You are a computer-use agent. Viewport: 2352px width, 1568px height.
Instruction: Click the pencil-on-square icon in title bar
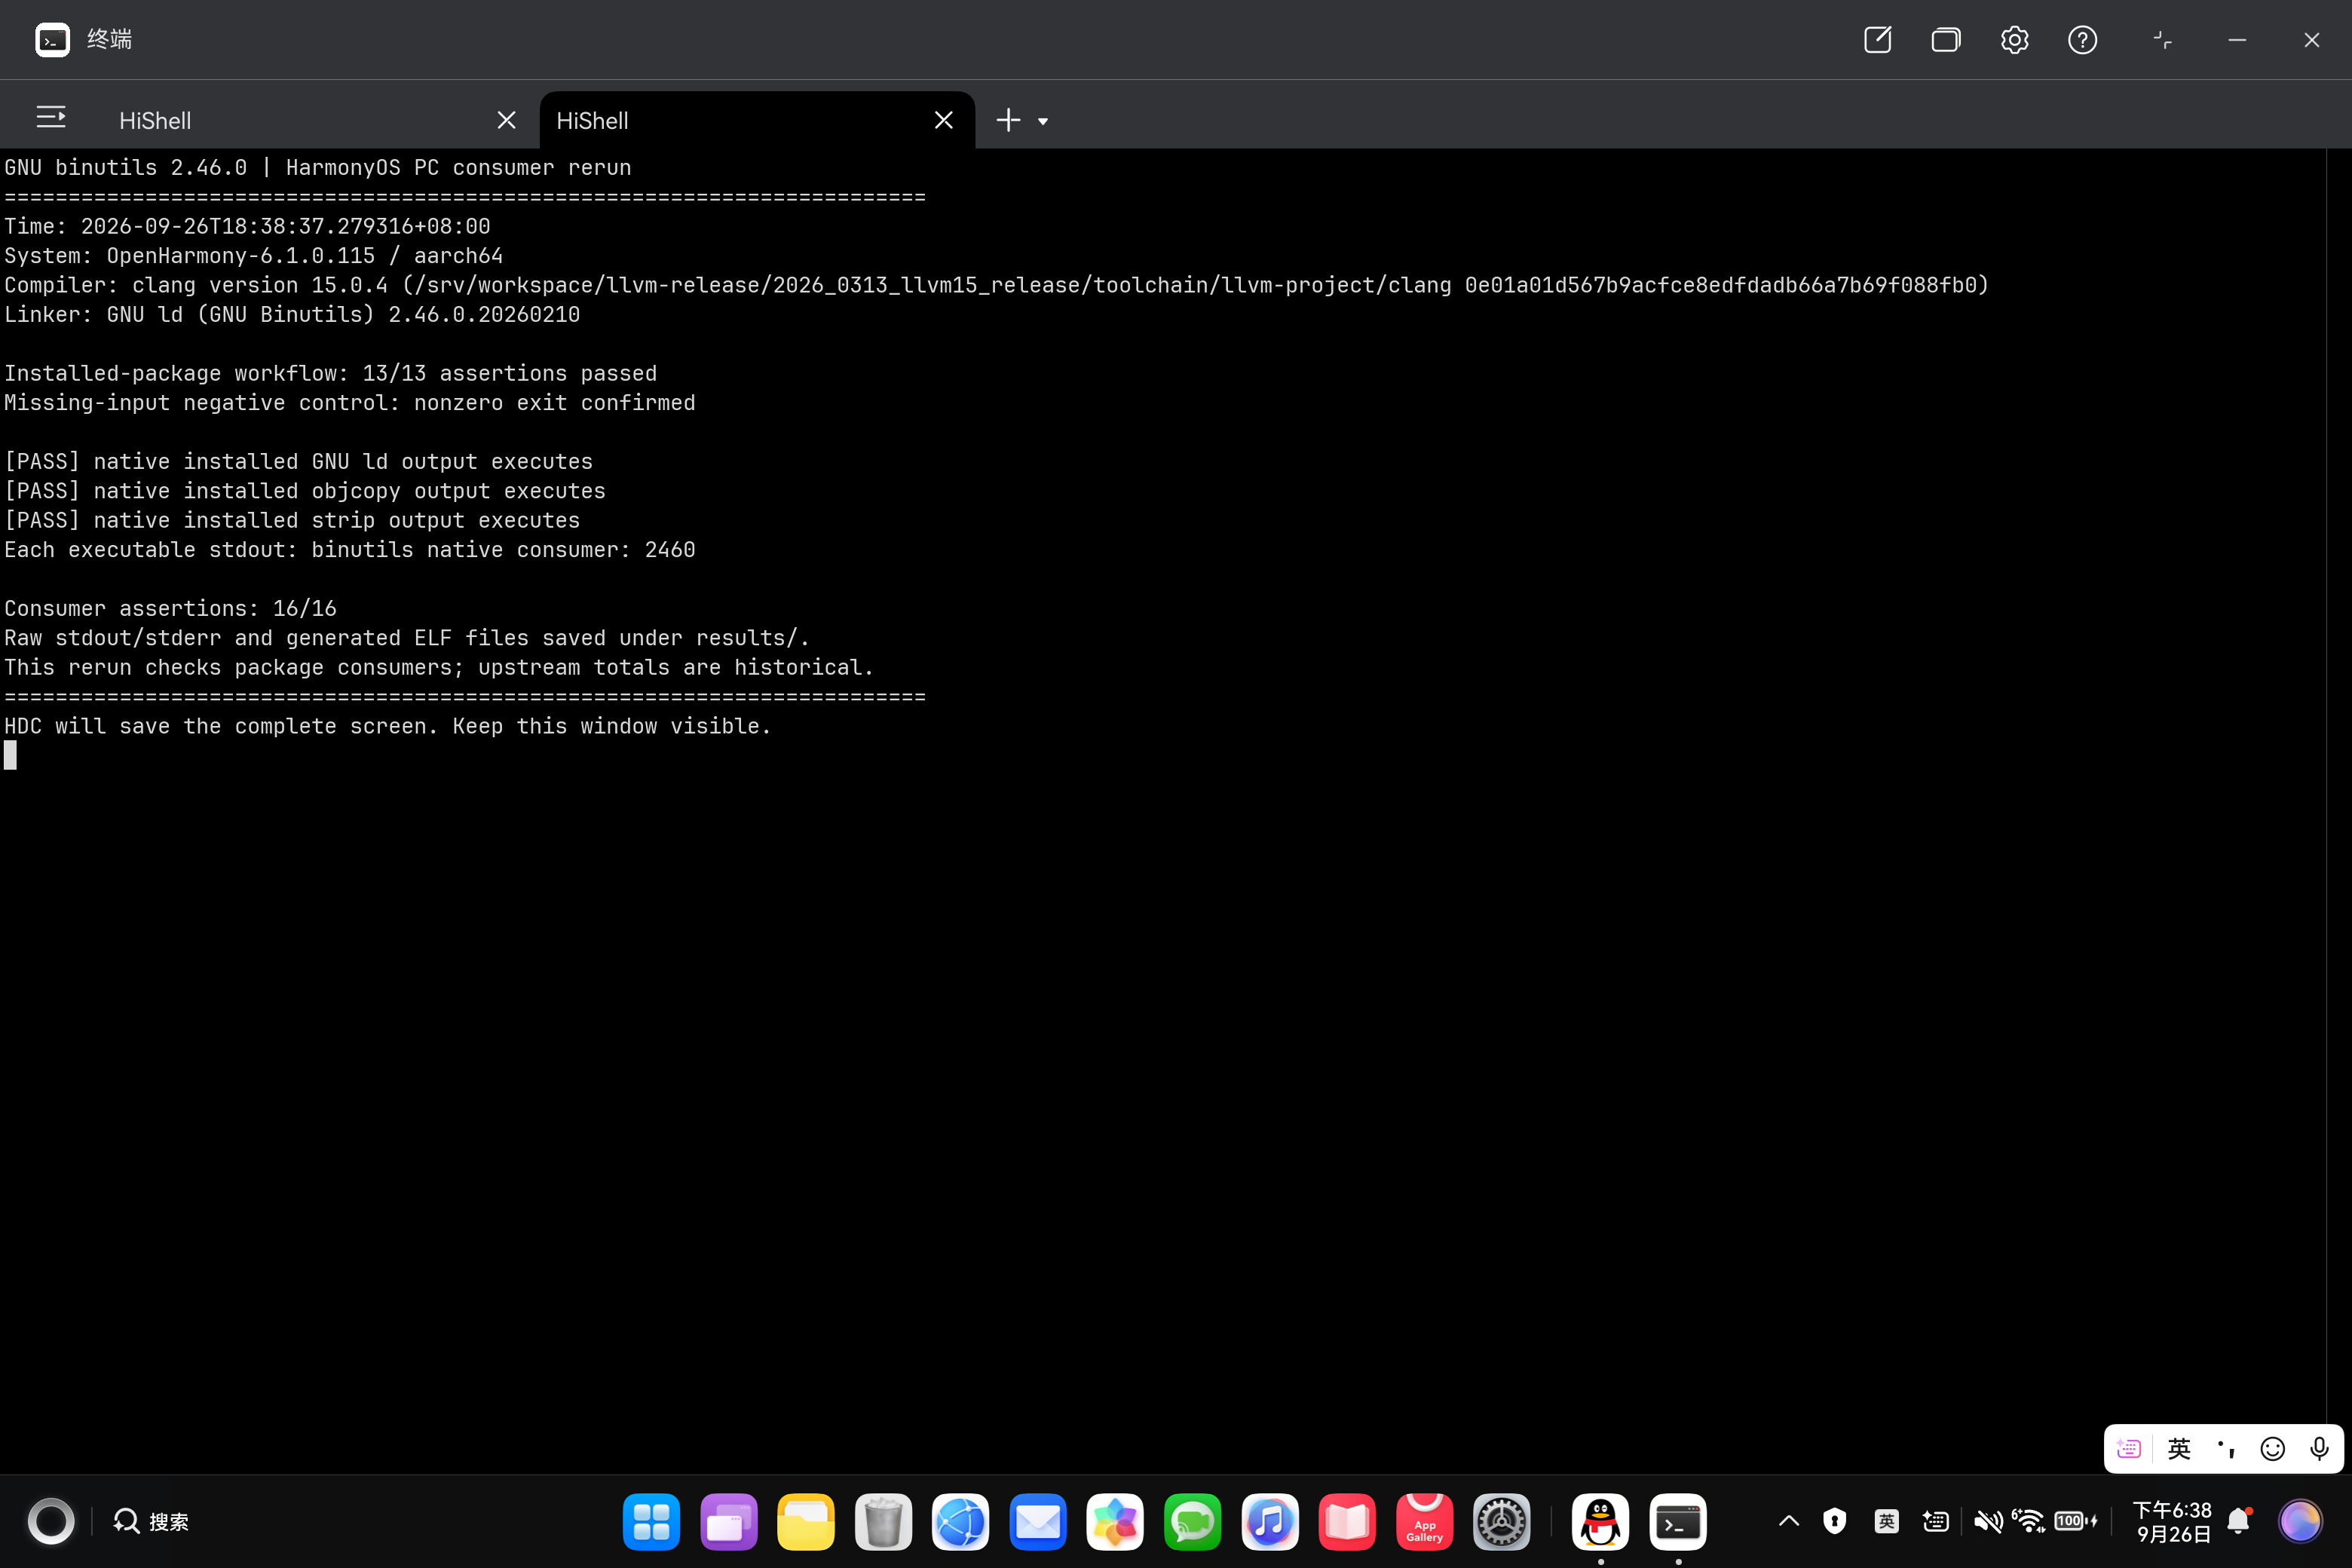[1878, 40]
